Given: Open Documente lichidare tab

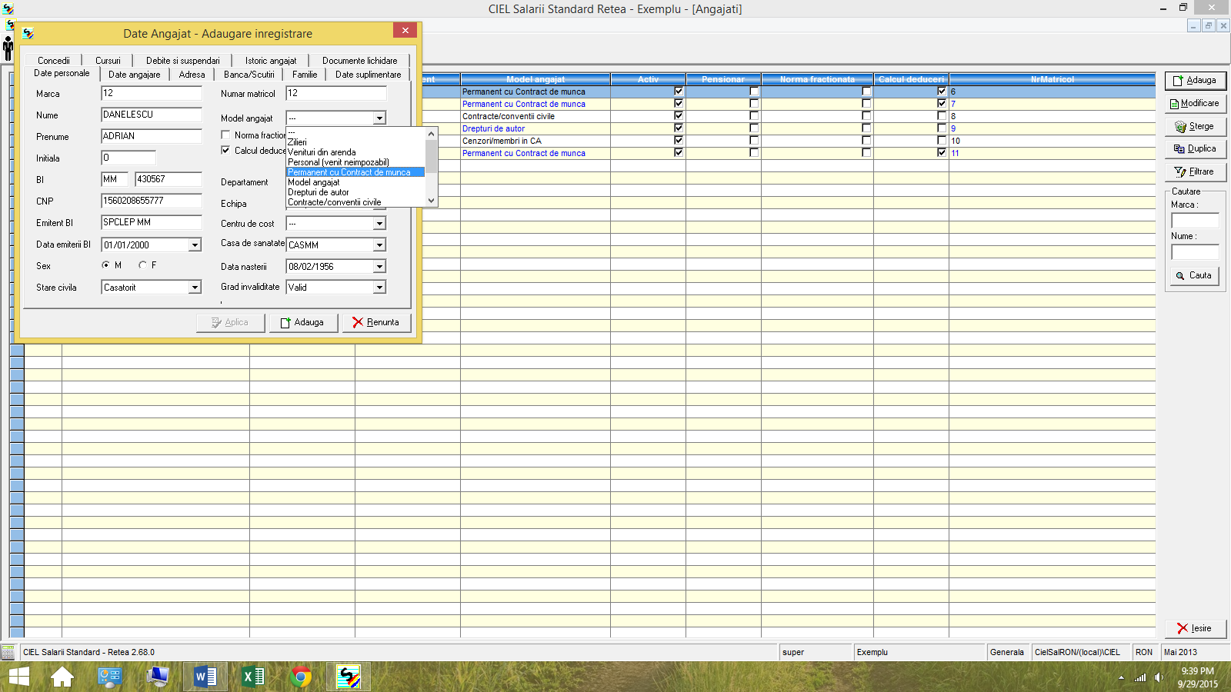Looking at the screenshot, I should 360,61.
